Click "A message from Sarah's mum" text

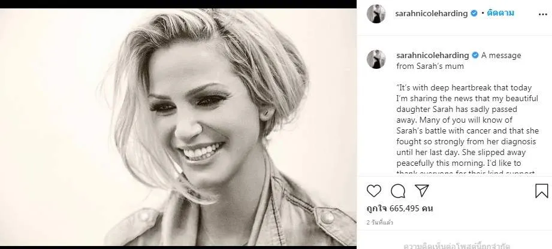(459, 60)
